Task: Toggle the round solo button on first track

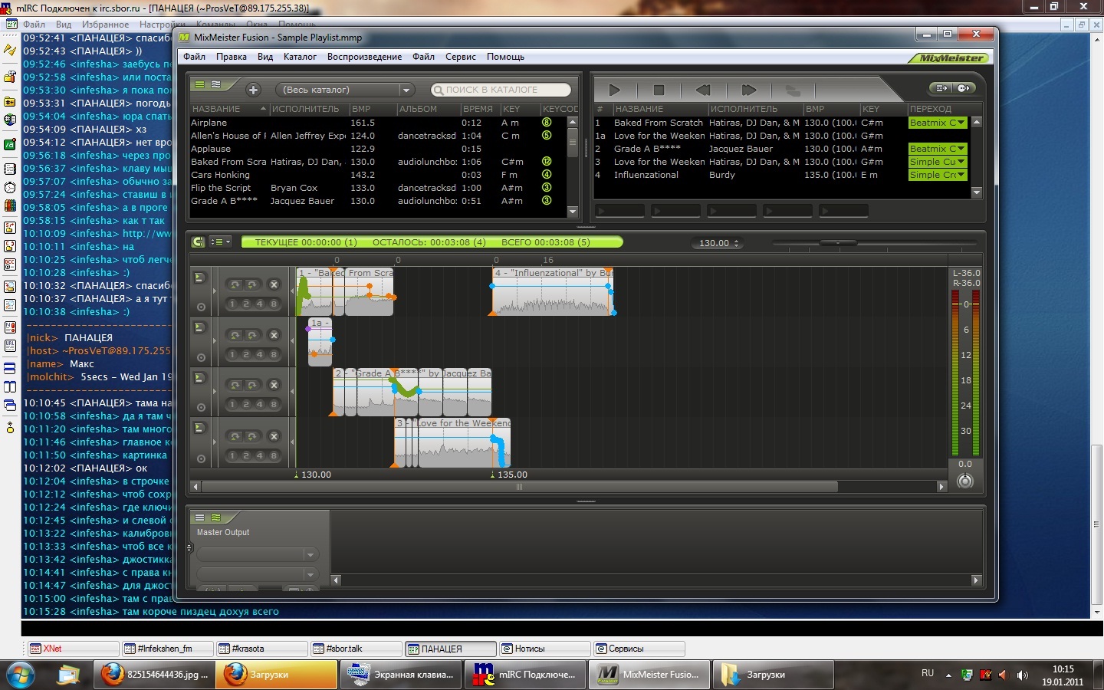Action: pyautogui.click(x=201, y=307)
